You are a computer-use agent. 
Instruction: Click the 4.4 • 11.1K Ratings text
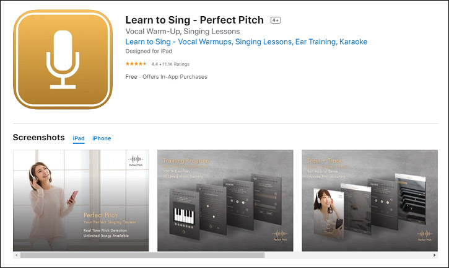pos(170,64)
